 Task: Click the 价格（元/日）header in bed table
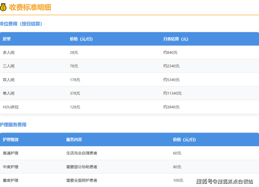tap(81, 39)
